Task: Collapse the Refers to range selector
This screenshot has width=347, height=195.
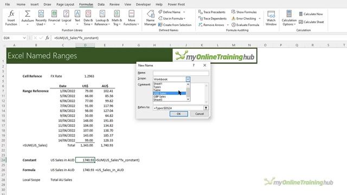Action: (206, 108)
